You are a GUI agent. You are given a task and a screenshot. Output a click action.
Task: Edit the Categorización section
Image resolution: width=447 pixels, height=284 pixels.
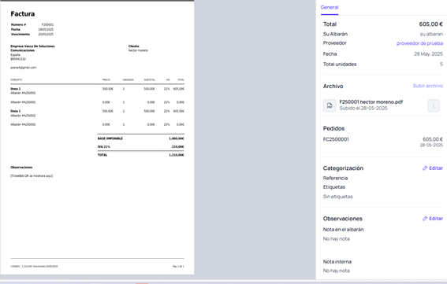pos(433,168)
